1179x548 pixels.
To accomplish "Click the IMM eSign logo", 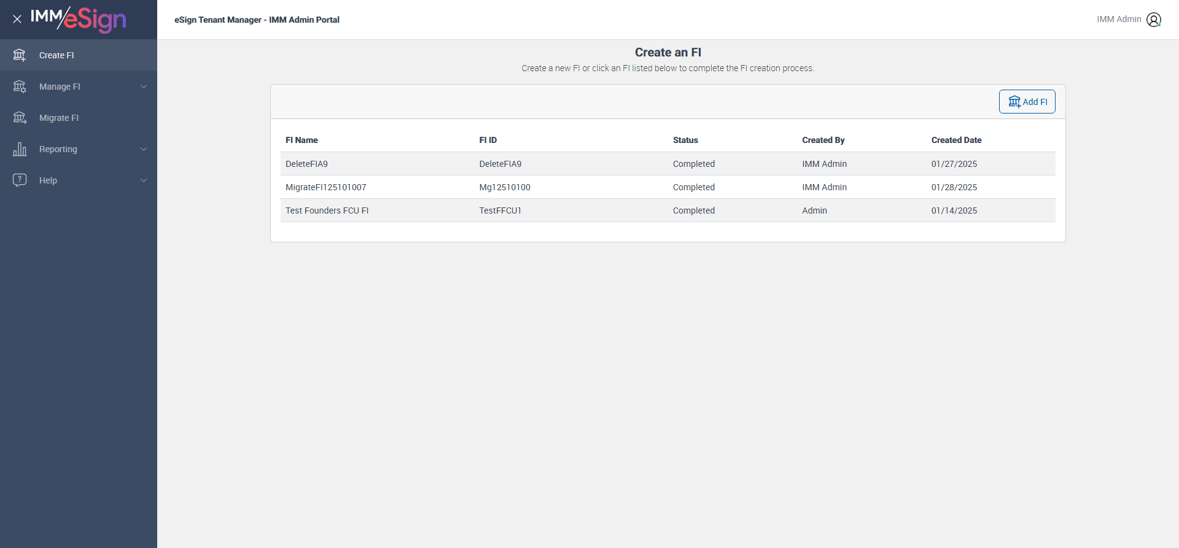I will (x=79, y=19).
